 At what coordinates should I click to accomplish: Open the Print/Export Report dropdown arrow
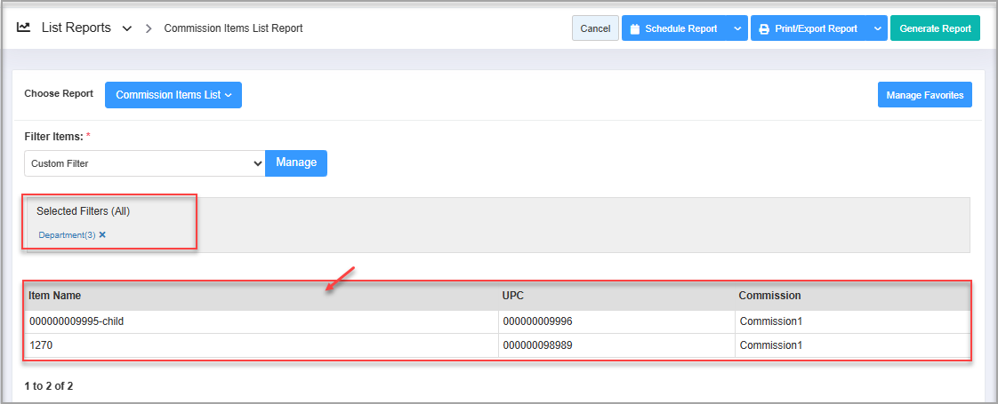click(x=877, y=28)
